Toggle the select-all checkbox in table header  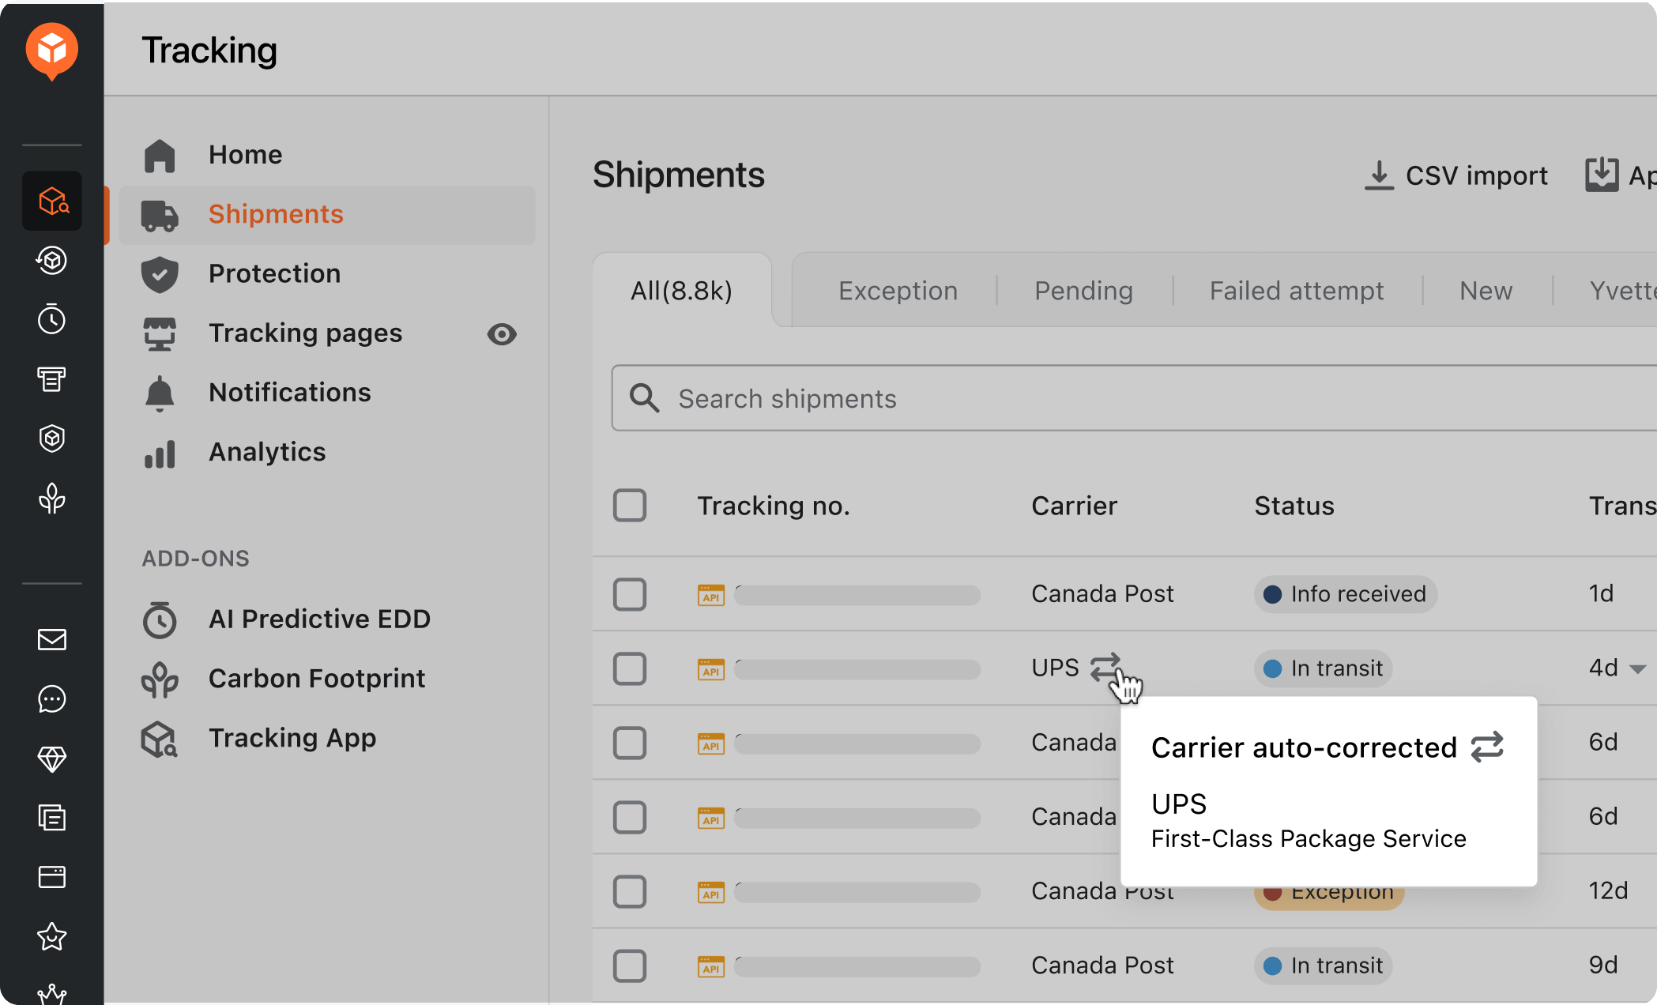(630, 506)
